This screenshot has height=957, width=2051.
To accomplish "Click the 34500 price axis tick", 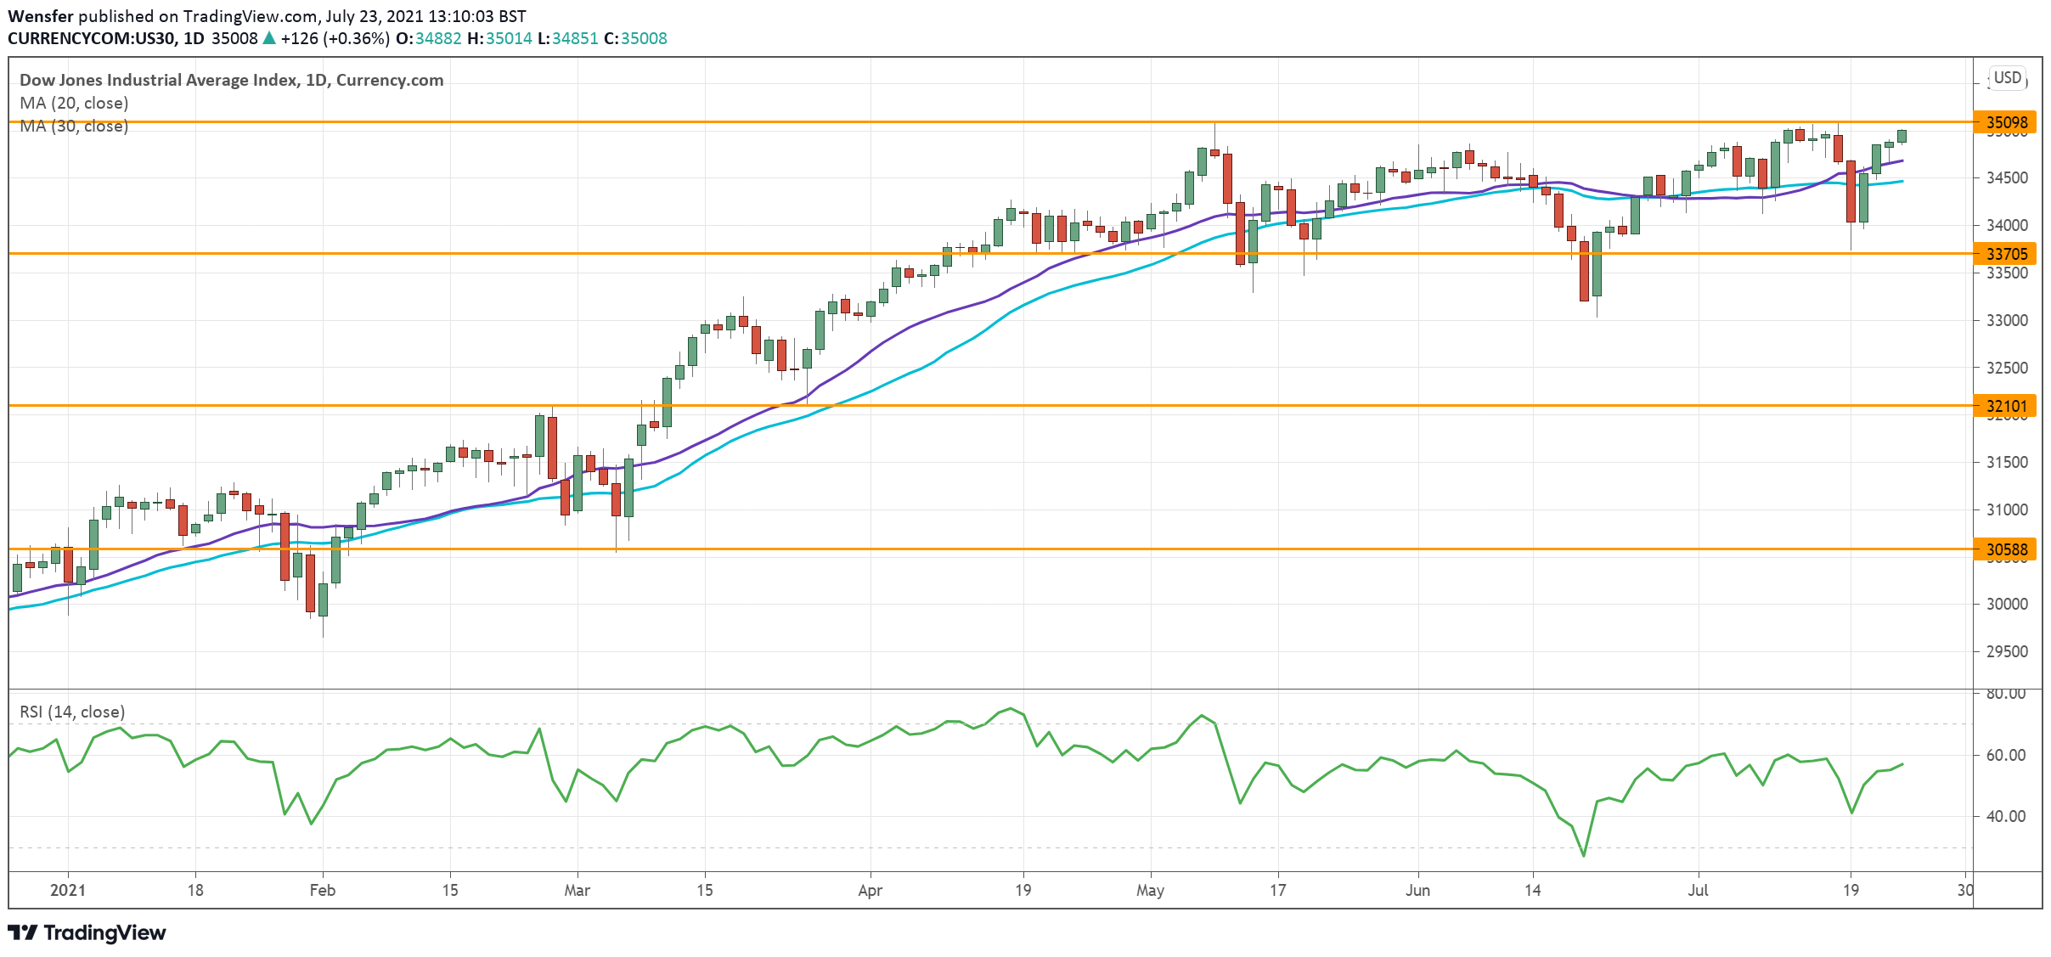I will click(2006, 178).
